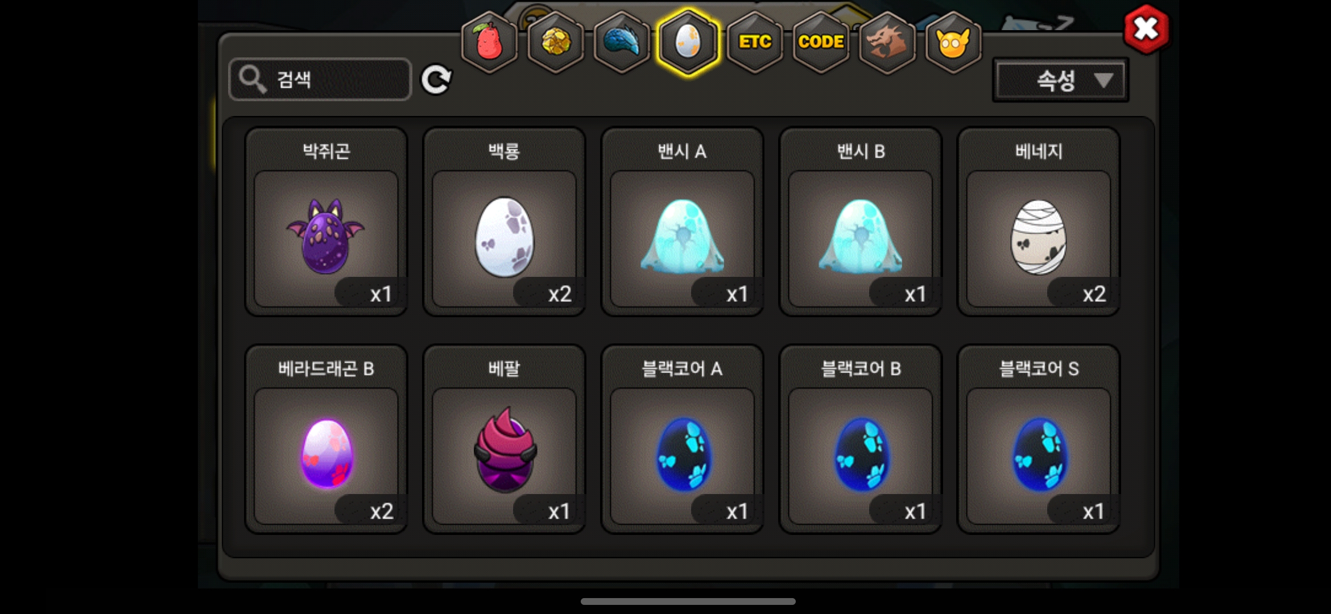Screen dimensions: 1331x614
Task: Choose the 베팔 swirled magenta egg
Action: coord(504,439)
